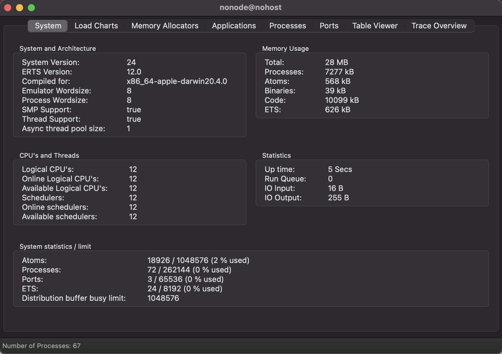
Task: Close the window with the red button
Action: (8, 8)
